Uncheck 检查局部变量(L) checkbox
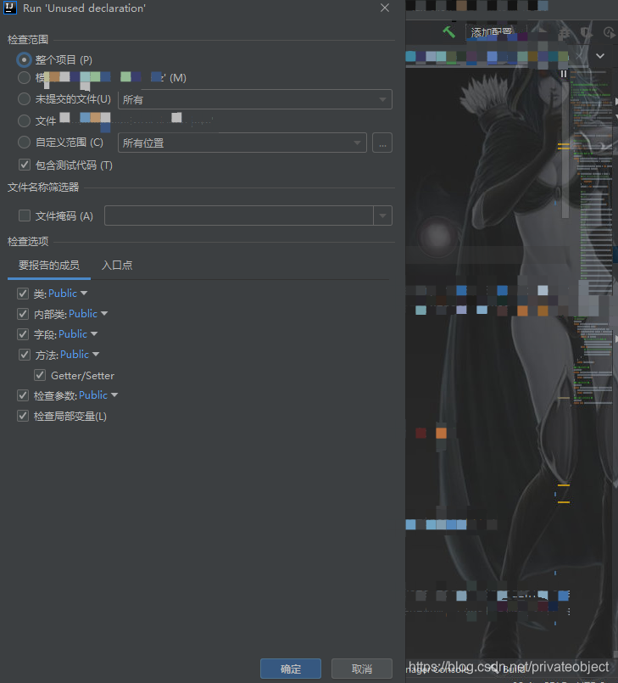Viewport: 618px width, 683px height. (23, 416)
